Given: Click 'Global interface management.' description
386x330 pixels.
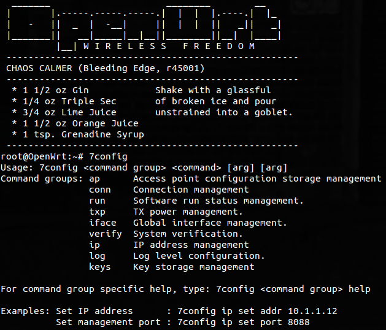Looking at the screenshot, I should [x=210, y=223].
